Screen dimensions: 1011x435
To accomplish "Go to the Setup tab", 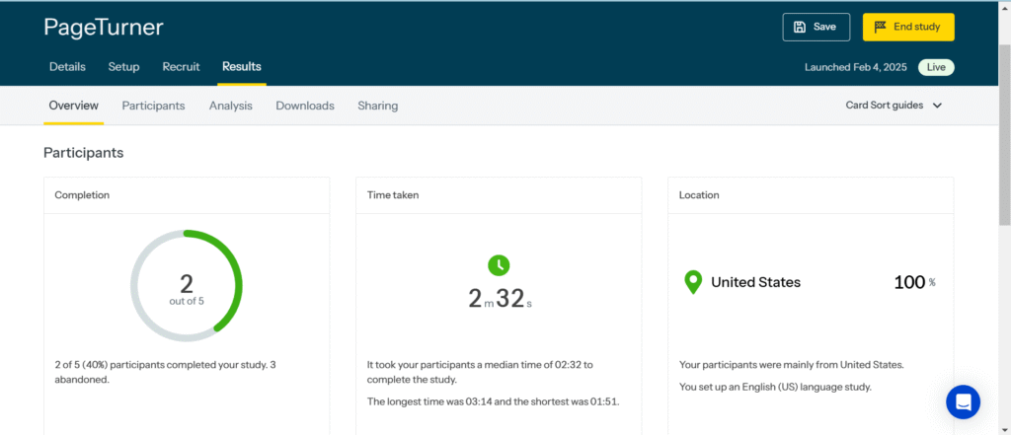I will 123,66.
